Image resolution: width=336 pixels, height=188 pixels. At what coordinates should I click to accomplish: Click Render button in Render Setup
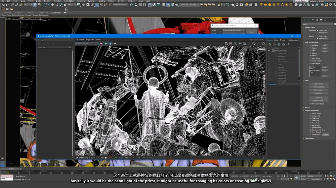pos(251,32)
